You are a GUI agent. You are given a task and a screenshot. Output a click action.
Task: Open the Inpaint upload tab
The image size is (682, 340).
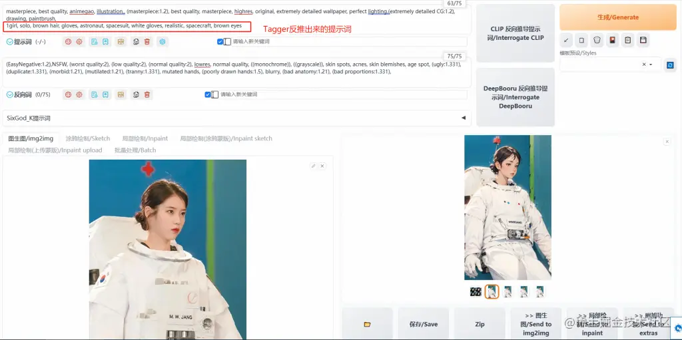point(55,150)
